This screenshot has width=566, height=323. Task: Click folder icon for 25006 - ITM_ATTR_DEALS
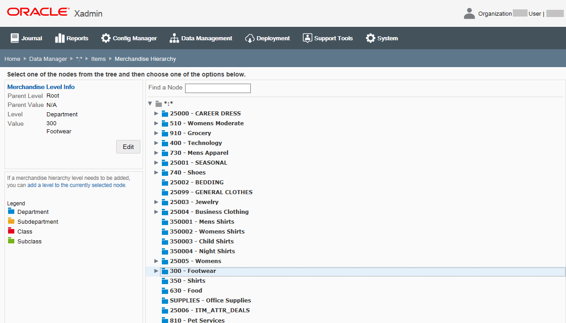coord(165,310)
